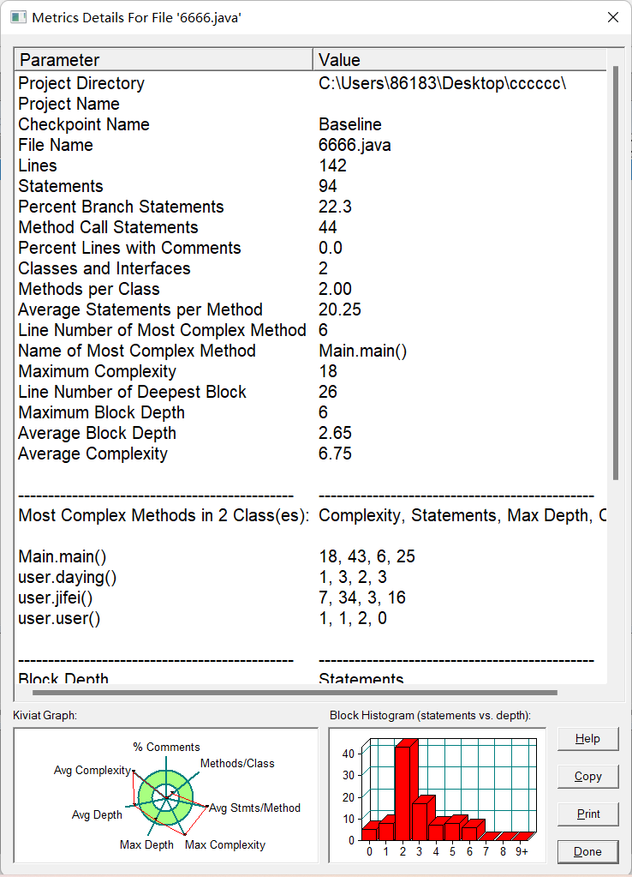Close the Metrics Details dialog

[x=613, y=17]
